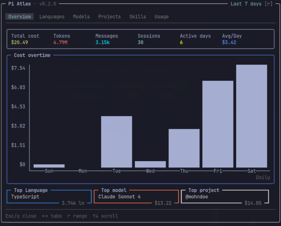This screenshot has width=281, height=226.
Task: Click the $13.22 top model cost
Action: pos(163,203)
